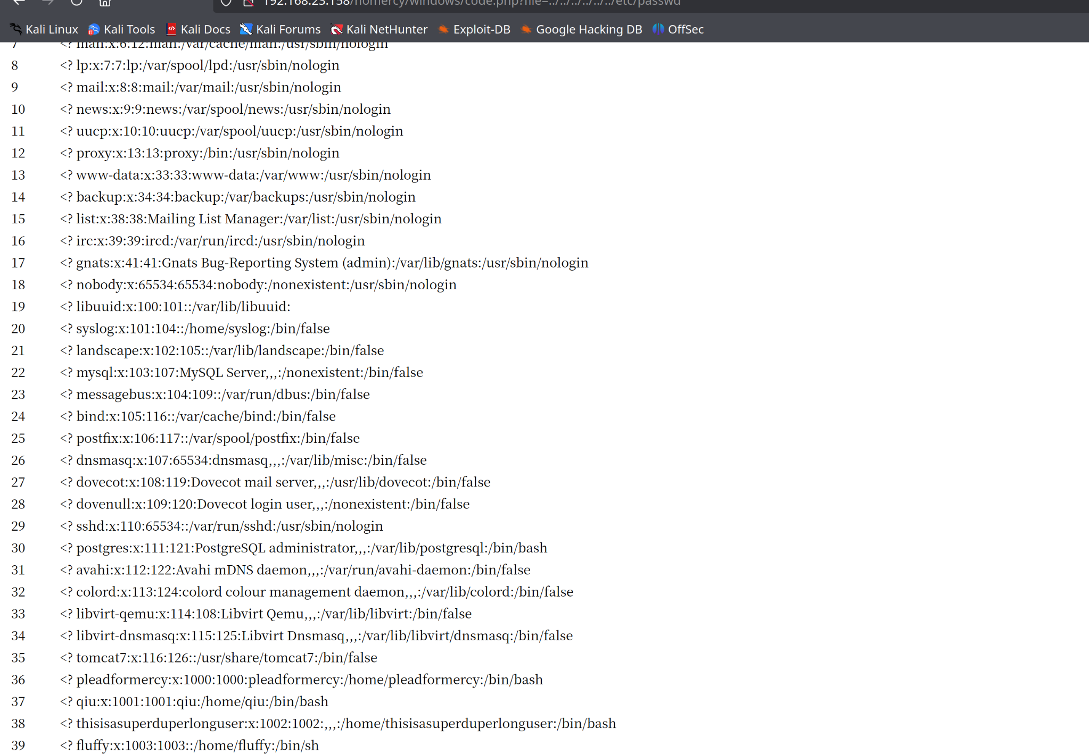Click the Libvirt Dnsmasq entry line
The width and height of the screenshot is (1089, 754).
point(316,635)
